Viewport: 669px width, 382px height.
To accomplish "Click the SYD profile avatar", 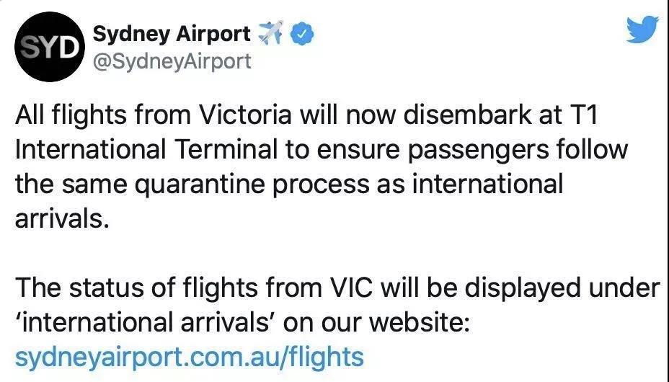I will pyautogui.click(x=47, y=48).
